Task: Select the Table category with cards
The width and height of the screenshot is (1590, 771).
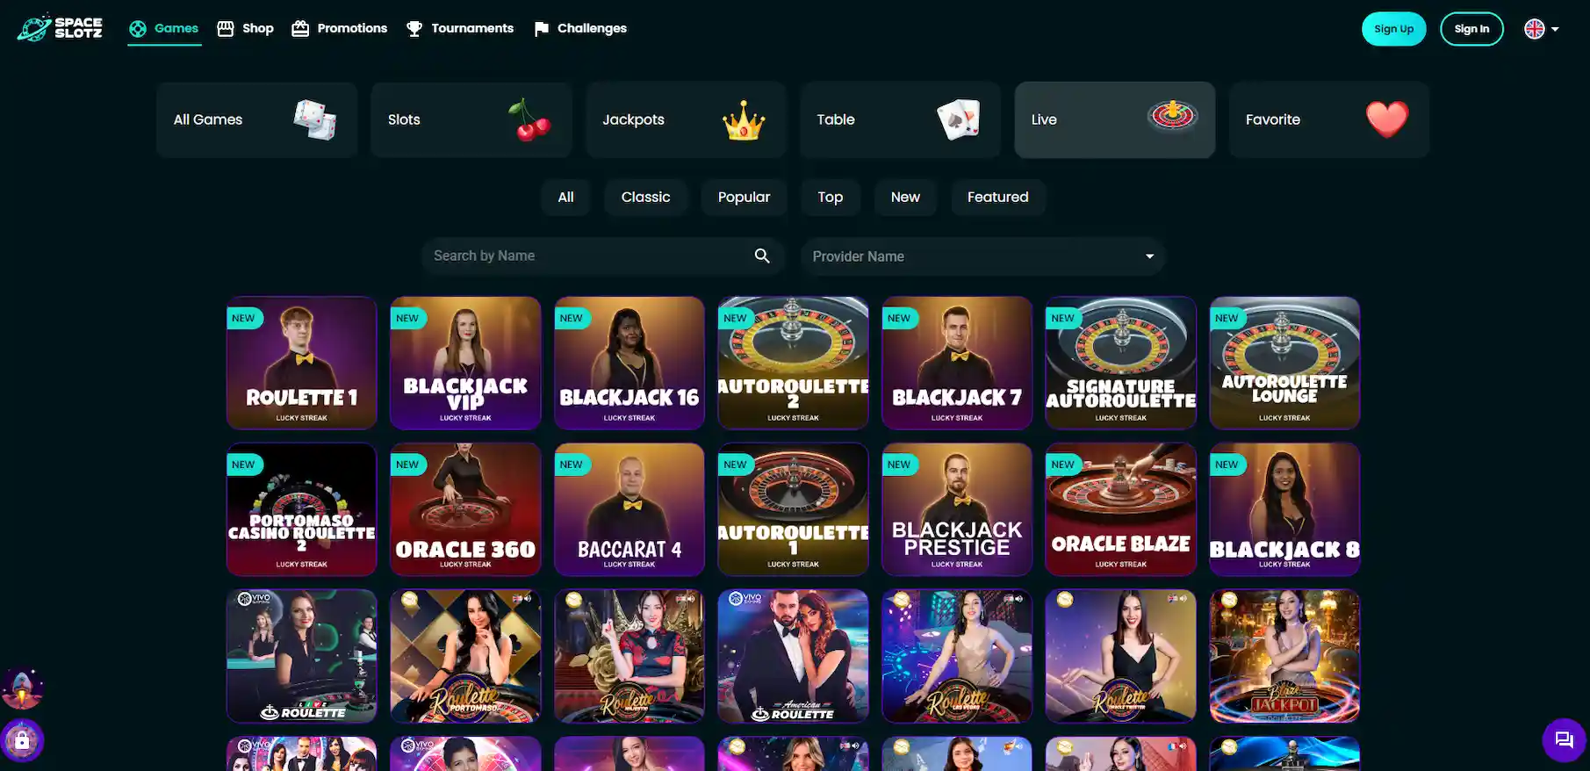Action: [900, 119]
